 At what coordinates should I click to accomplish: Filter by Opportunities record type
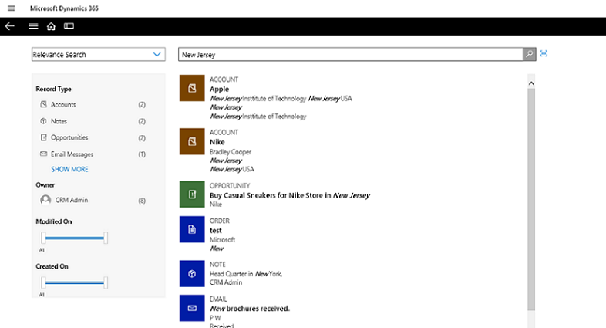tap(93, 137)
